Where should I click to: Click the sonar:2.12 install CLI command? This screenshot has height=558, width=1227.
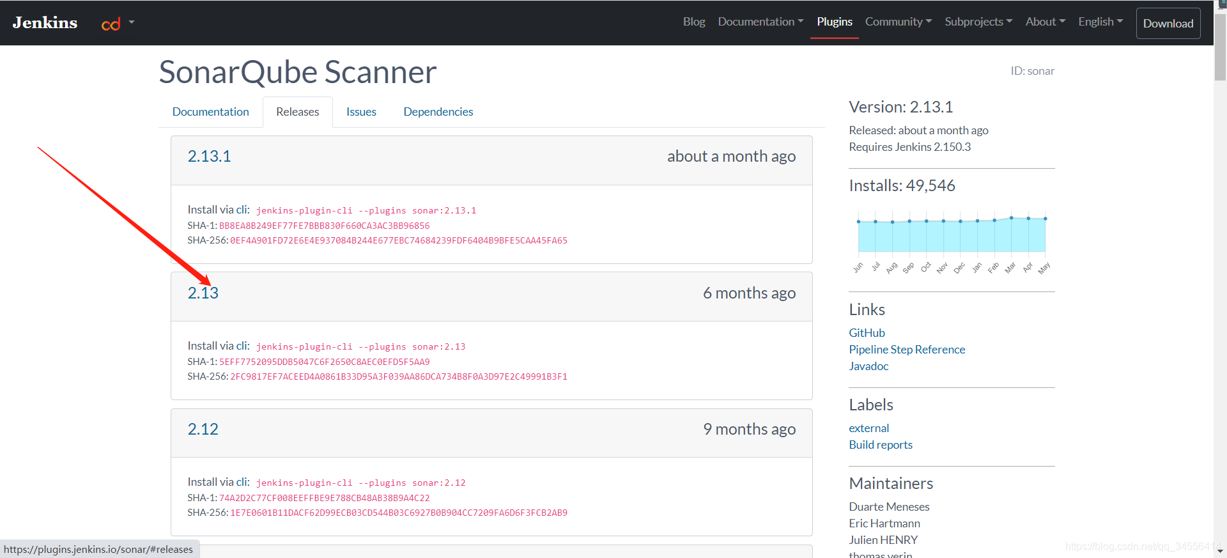click(361, 483)
